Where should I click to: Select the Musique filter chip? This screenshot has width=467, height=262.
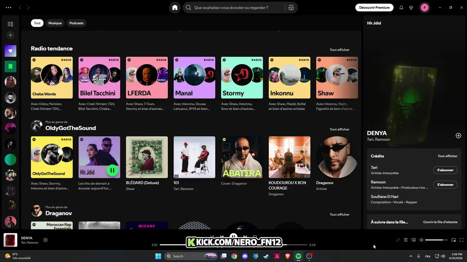[x=55, y=23]
